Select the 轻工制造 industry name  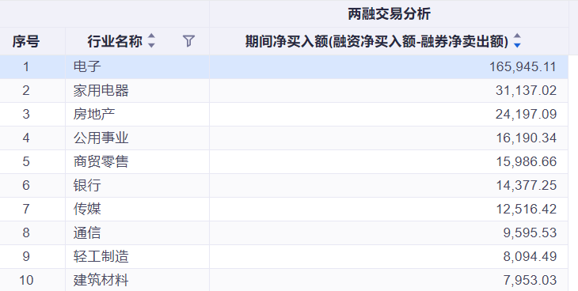coord(101,256)
